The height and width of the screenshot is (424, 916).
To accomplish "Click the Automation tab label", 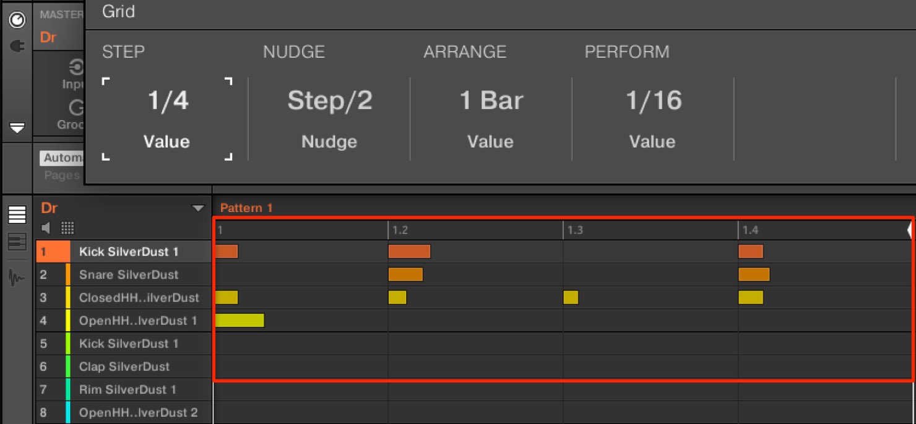I will click(63, 158).
